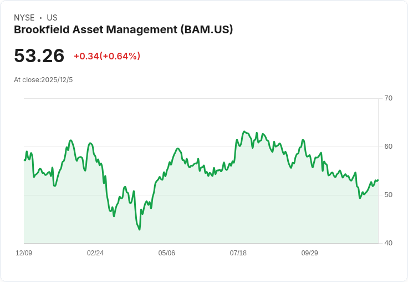Click the chart's lowest trough near 43
This screenshot has width=408, height=282.
tap(140, 229)
